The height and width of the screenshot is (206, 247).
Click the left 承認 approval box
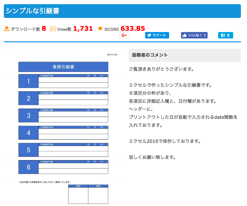78,195
